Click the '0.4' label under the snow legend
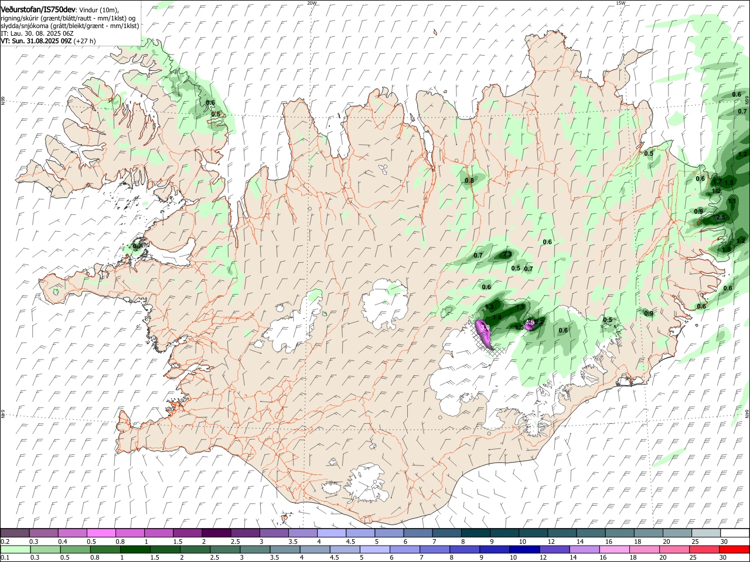 63,542
